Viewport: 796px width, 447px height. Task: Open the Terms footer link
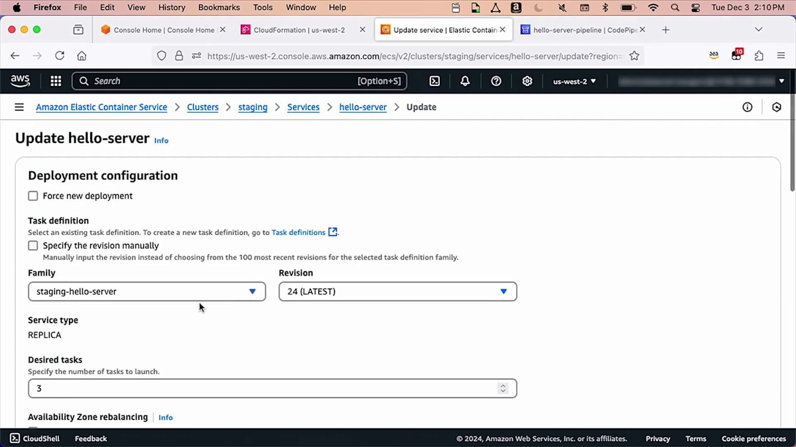(x=696, y=438)
